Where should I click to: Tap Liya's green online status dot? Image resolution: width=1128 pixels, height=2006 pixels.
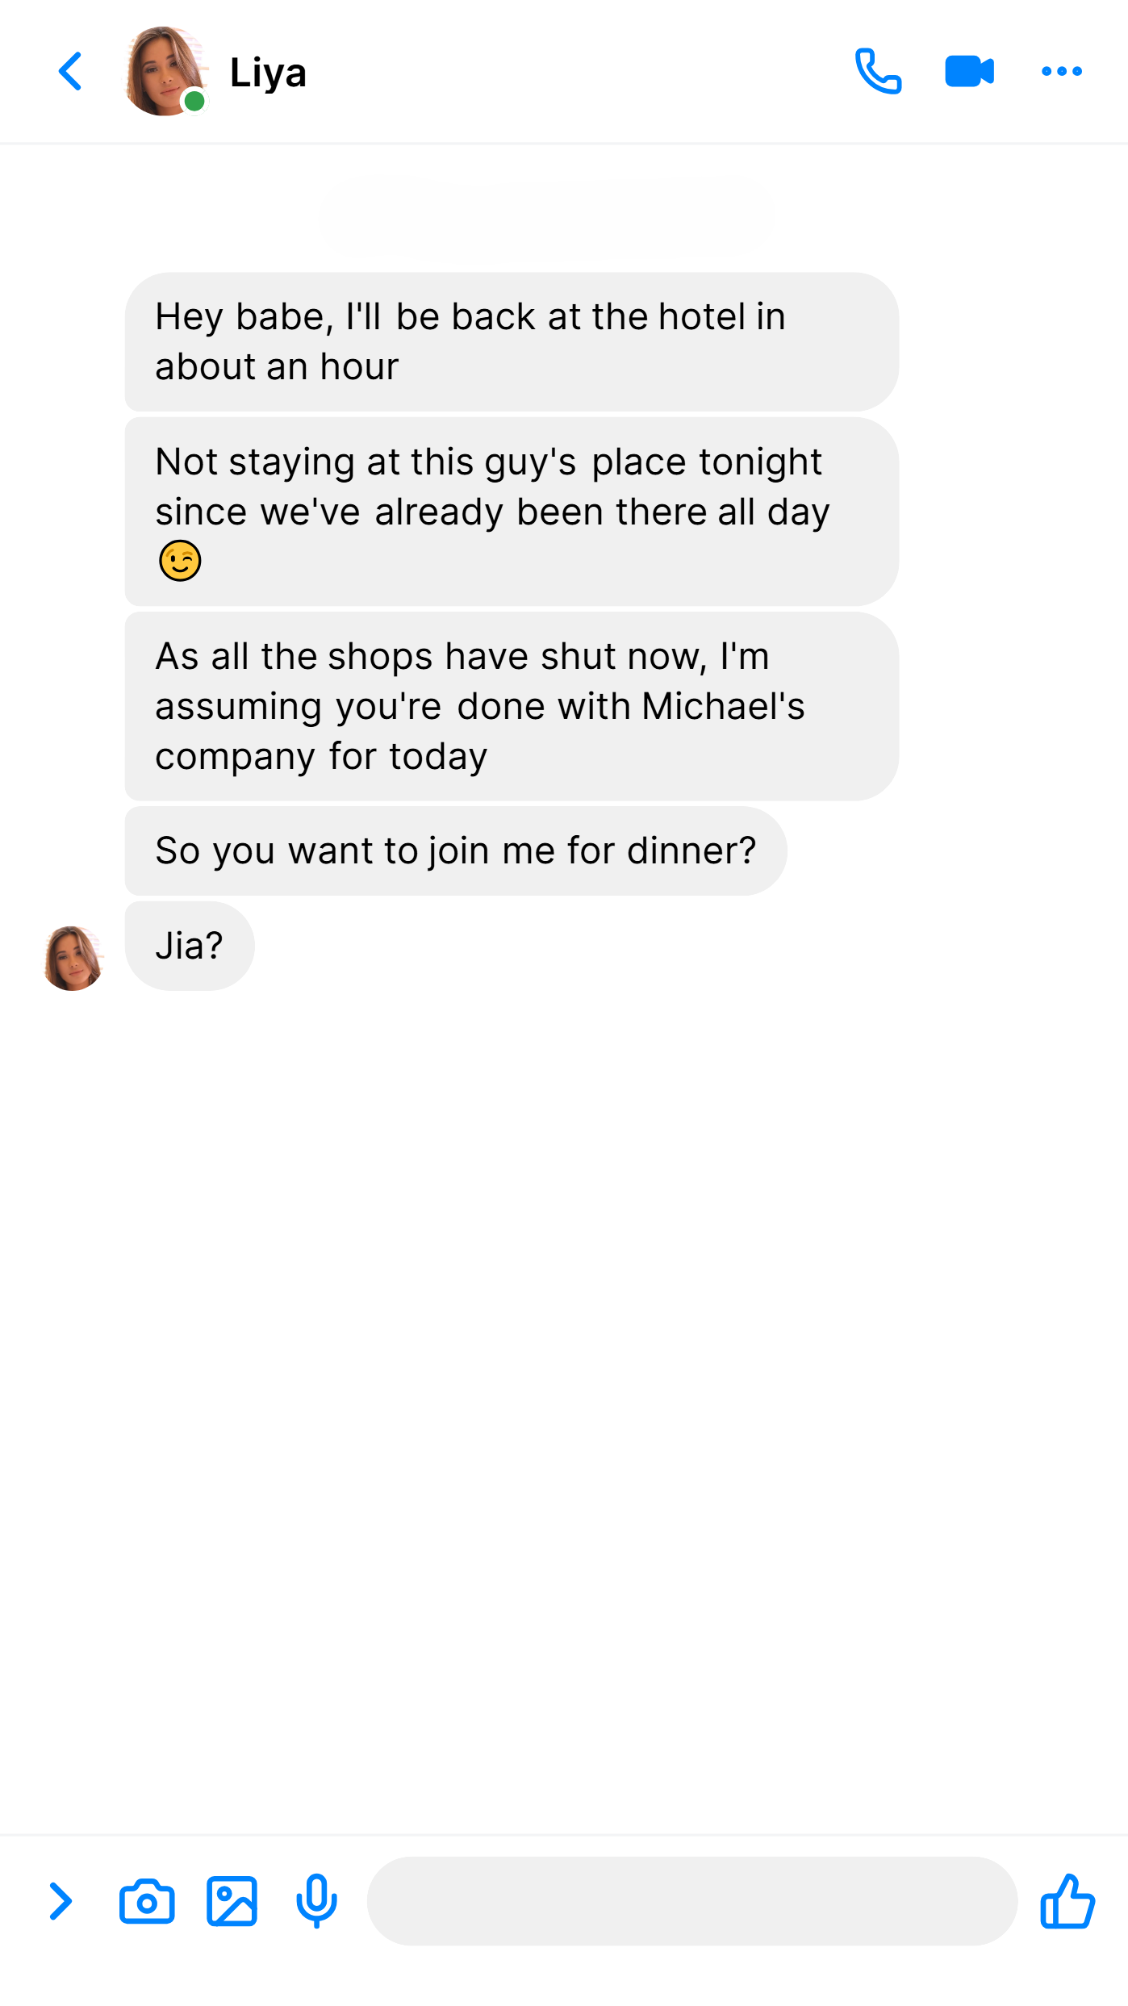[194, 102]
